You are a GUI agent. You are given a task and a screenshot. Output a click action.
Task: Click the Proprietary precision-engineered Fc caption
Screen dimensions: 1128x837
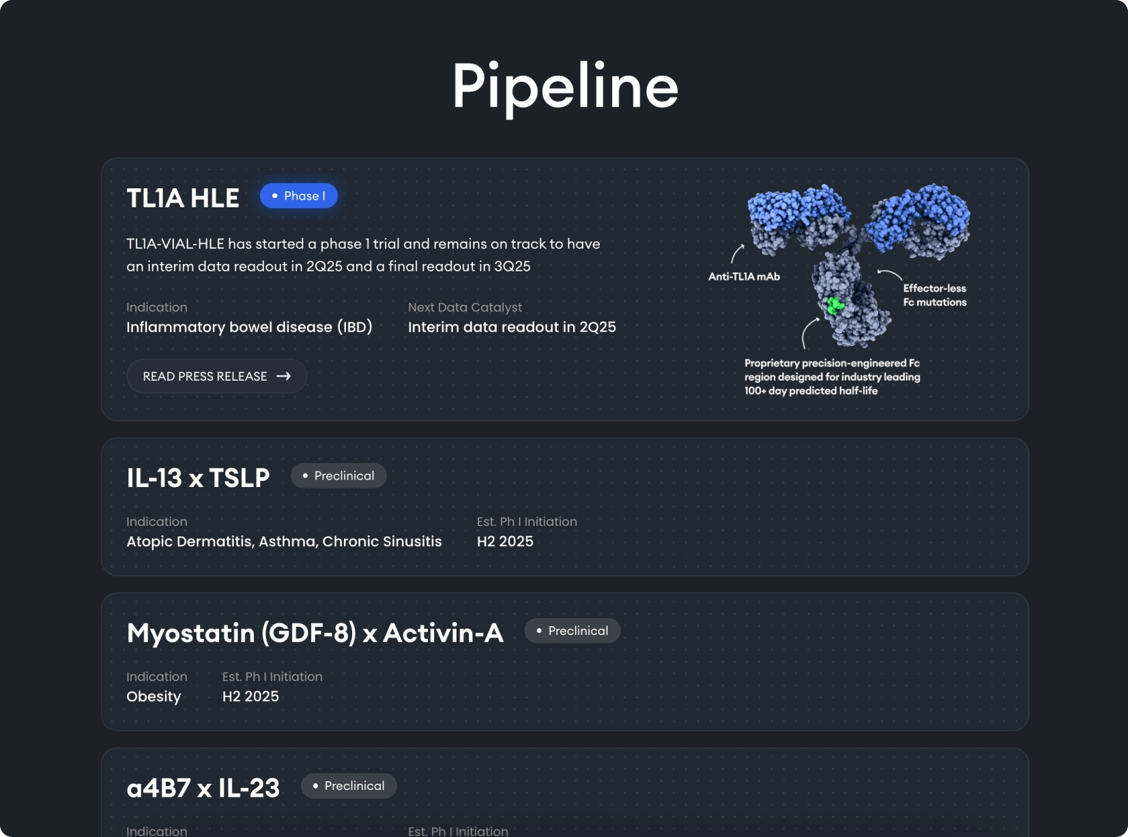click(833, 377)
